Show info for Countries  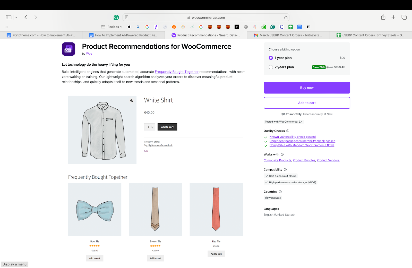point(280,192)
